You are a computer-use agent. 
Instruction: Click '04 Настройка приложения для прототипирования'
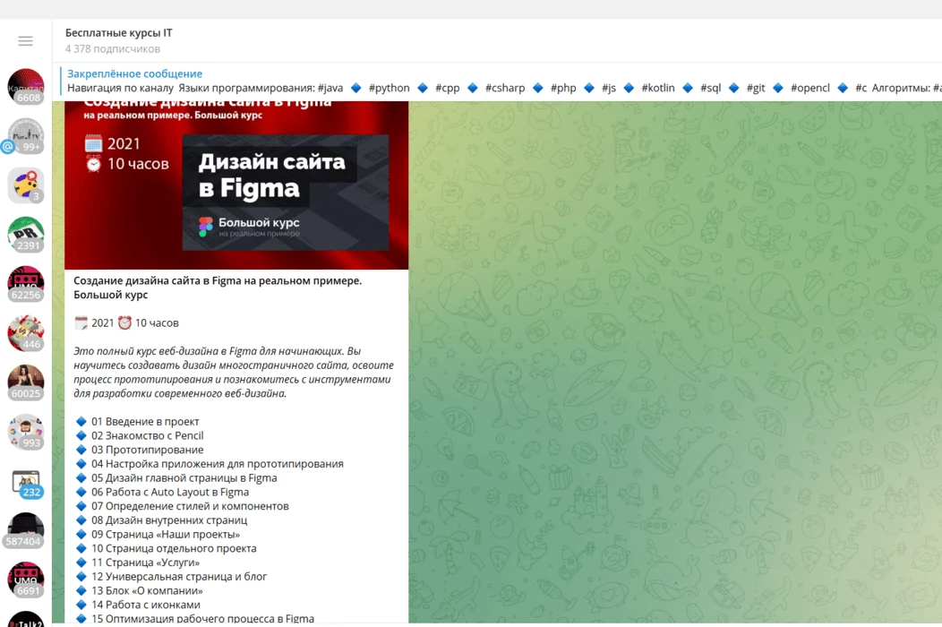point(218,463)
